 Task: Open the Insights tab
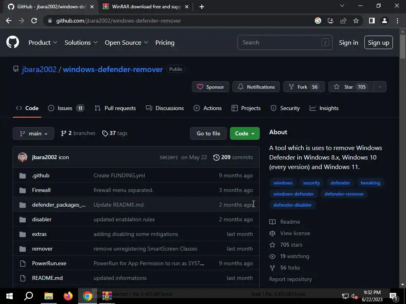[x=324, y=108]
